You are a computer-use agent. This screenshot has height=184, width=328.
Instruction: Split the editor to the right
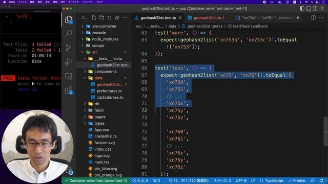coord(313,18)
